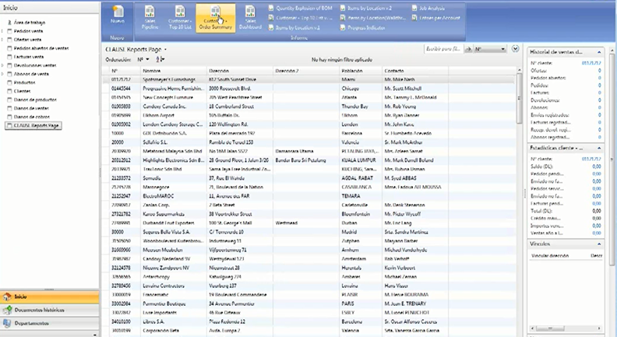Click Nº cliente link in Historial panel
This screenshot has height=337, width=617.
click(591, 63)
